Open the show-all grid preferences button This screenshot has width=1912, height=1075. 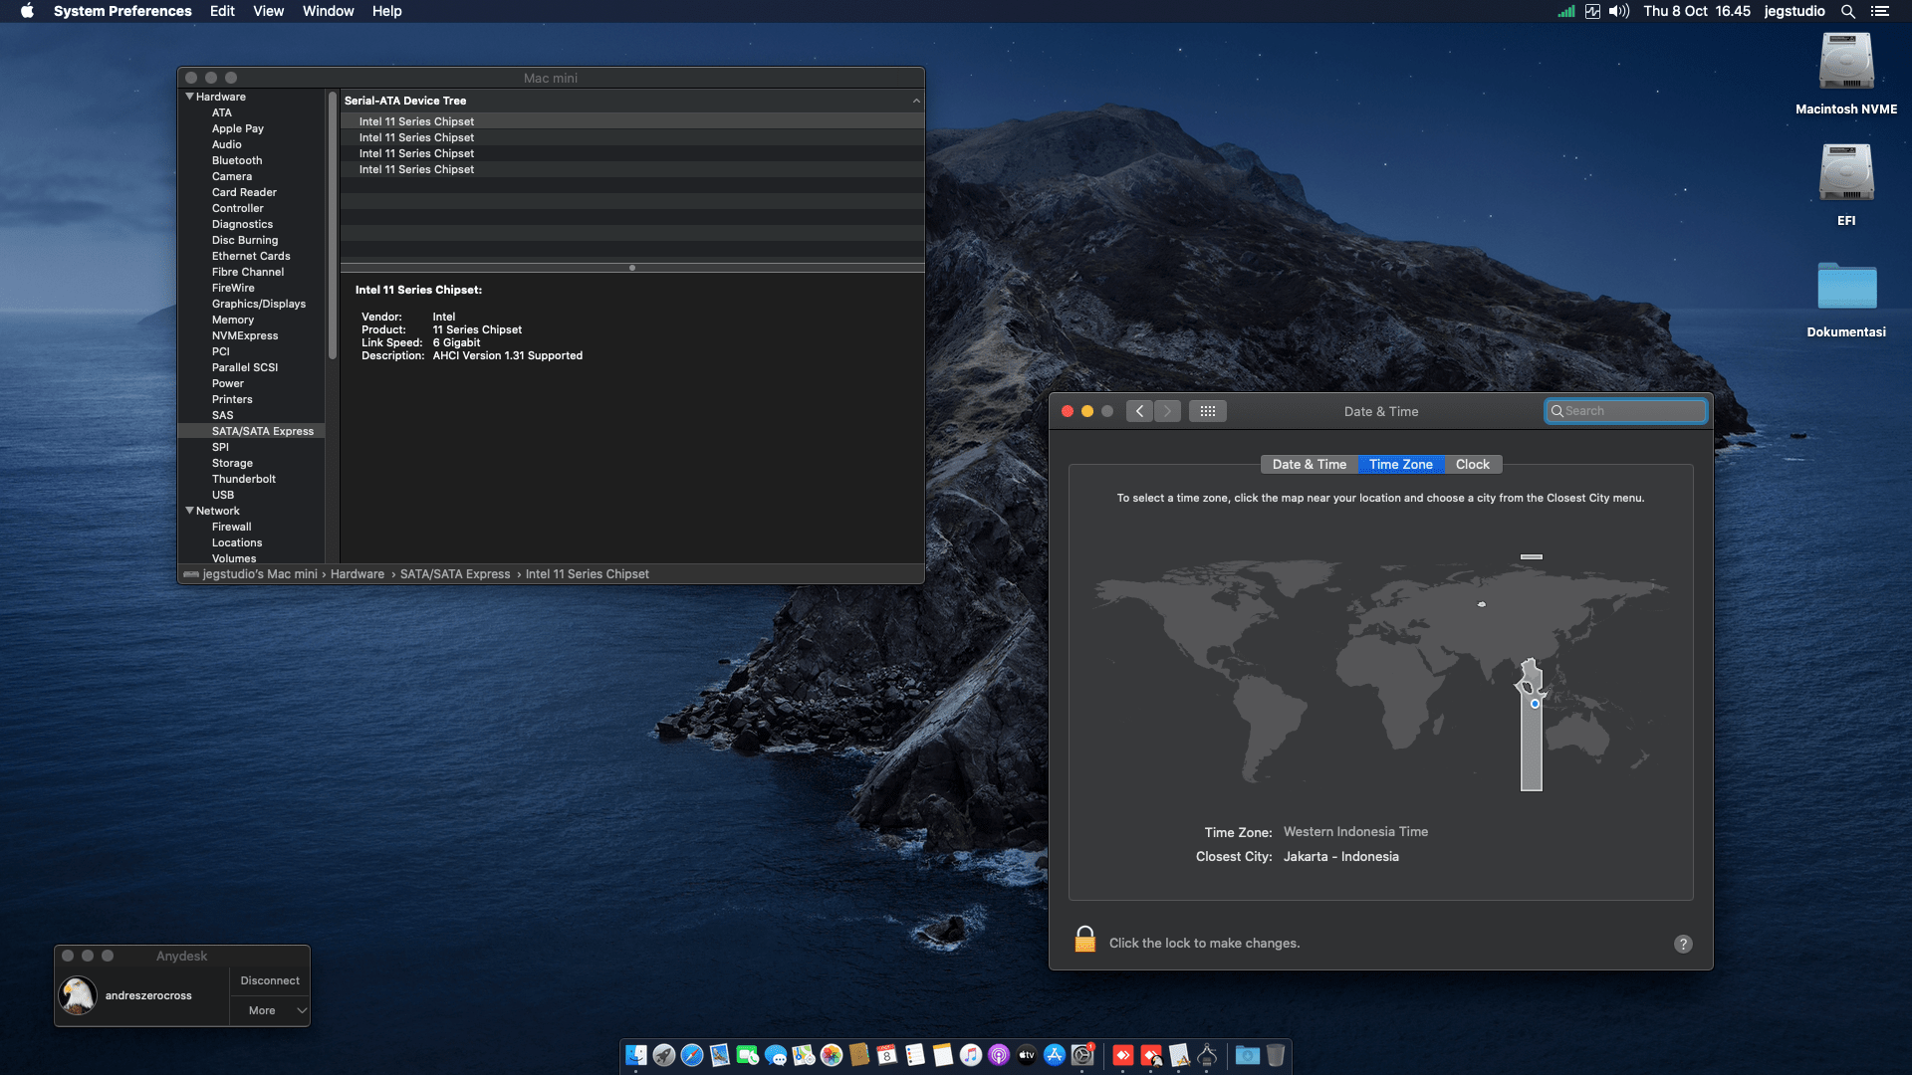point(1207,411)
